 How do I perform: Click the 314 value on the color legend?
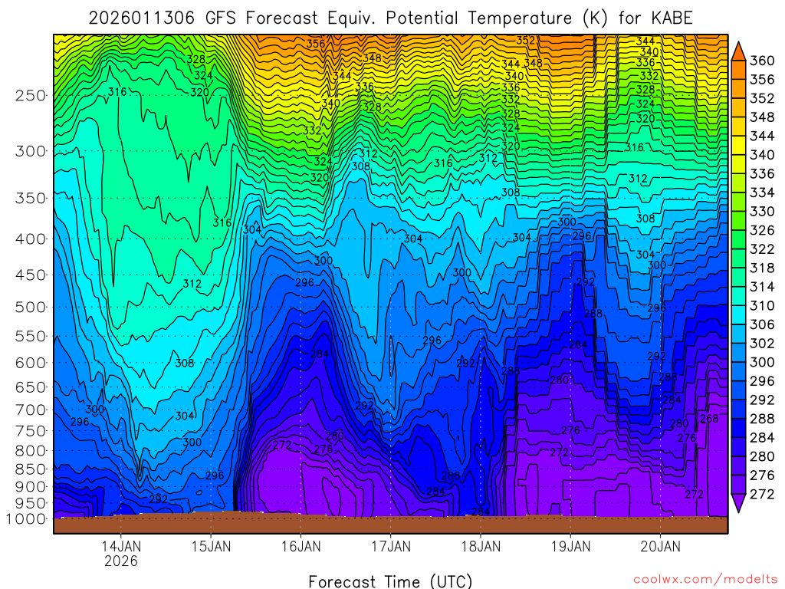pos(762,287)
